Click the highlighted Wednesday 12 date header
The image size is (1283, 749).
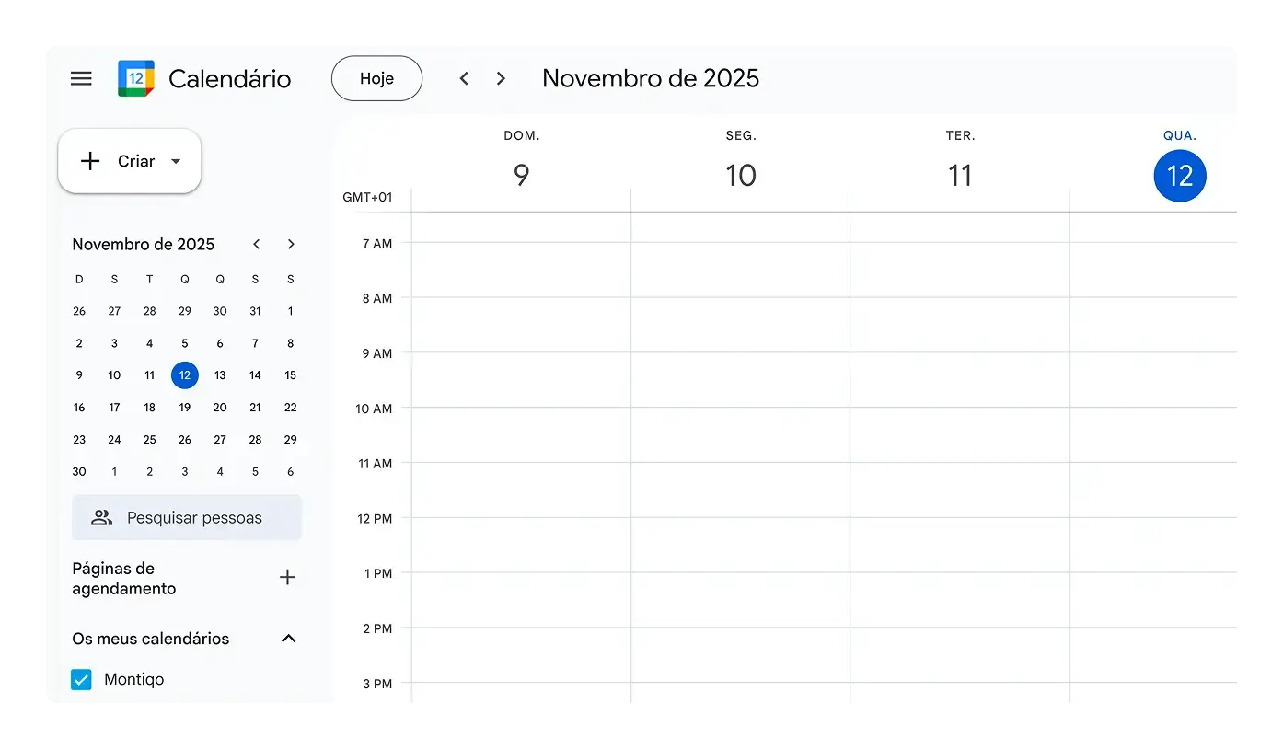coord(1180,176)
